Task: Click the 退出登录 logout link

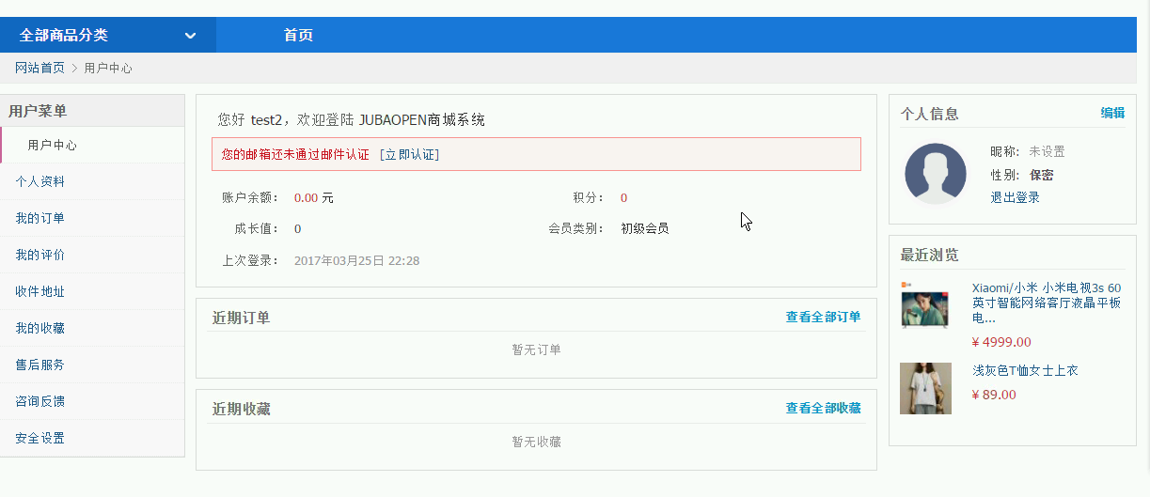Action: pyautogui.click(x=1015, y=197)
